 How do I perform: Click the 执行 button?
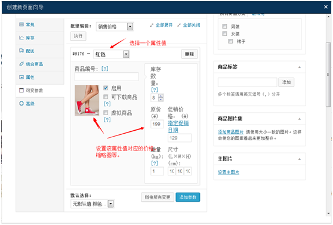click(78, 36)
